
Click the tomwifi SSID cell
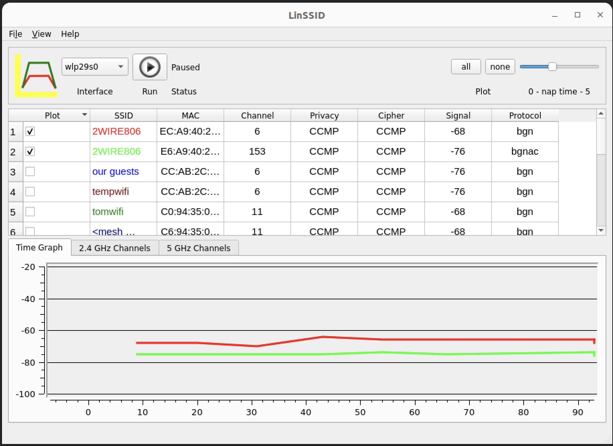[123, 212]
